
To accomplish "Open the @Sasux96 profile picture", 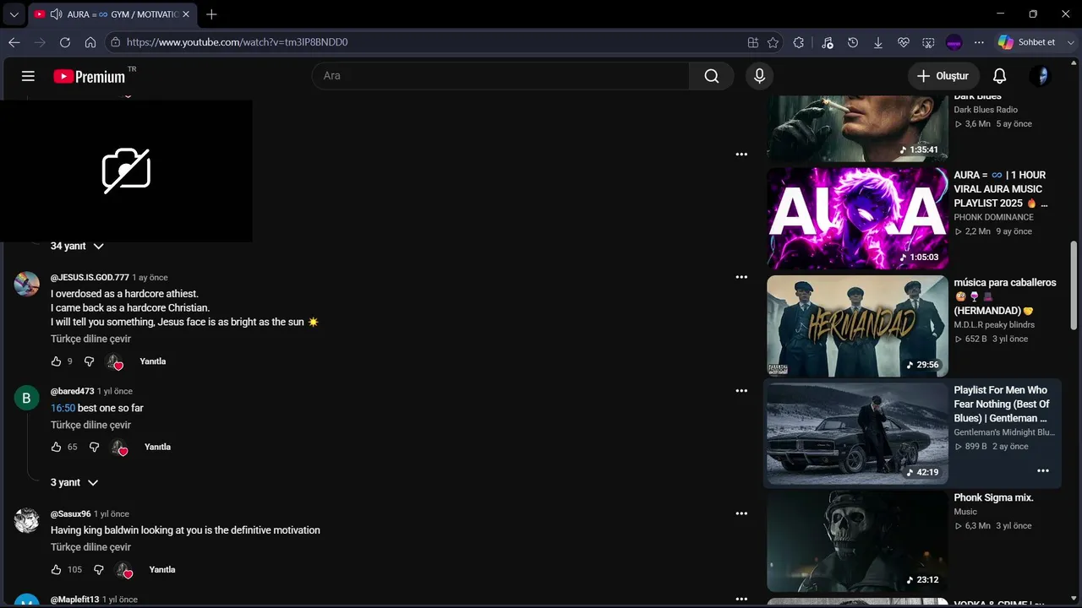I will [x=27, y=520].
